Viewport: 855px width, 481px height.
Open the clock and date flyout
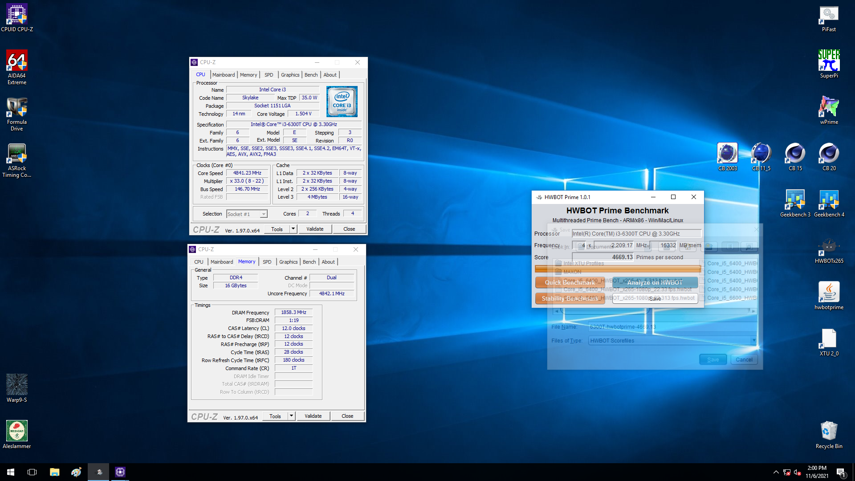pos(817,472)
